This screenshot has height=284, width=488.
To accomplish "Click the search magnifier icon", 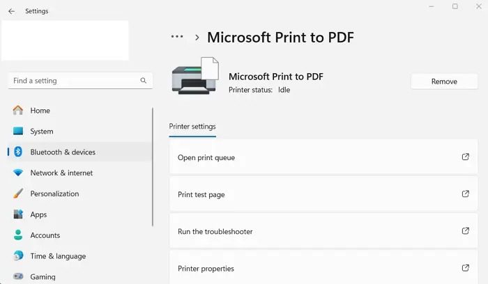I will click(x=144, y=81).
